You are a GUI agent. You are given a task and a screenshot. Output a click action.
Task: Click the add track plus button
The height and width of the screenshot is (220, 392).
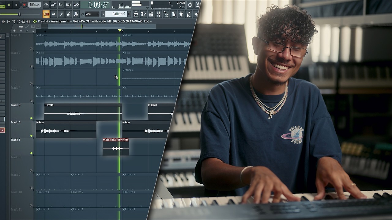(14, 31)
